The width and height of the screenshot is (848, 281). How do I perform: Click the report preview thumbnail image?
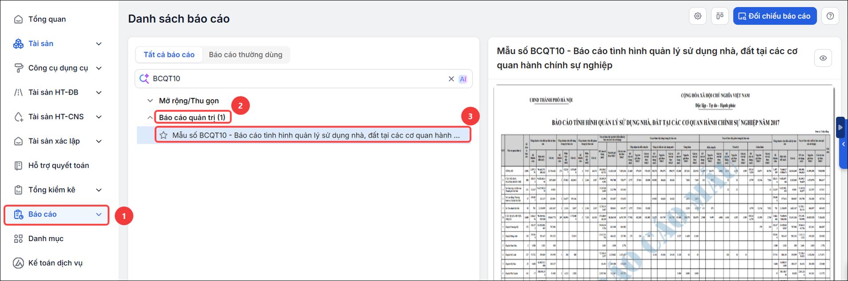[664, 183]
